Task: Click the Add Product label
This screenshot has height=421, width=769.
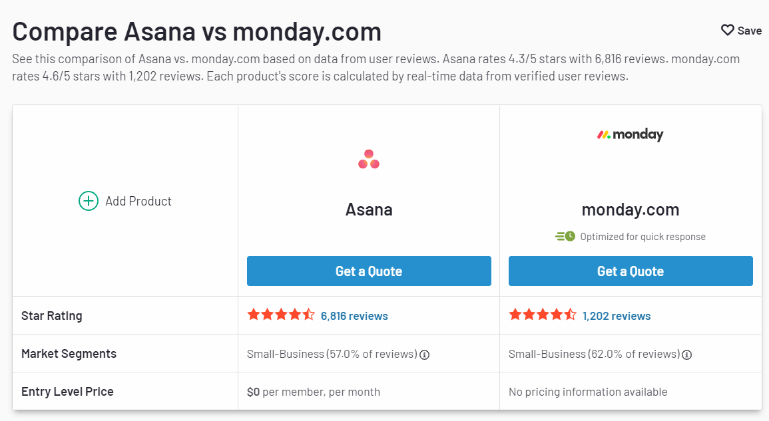Action: click(138, 202)
